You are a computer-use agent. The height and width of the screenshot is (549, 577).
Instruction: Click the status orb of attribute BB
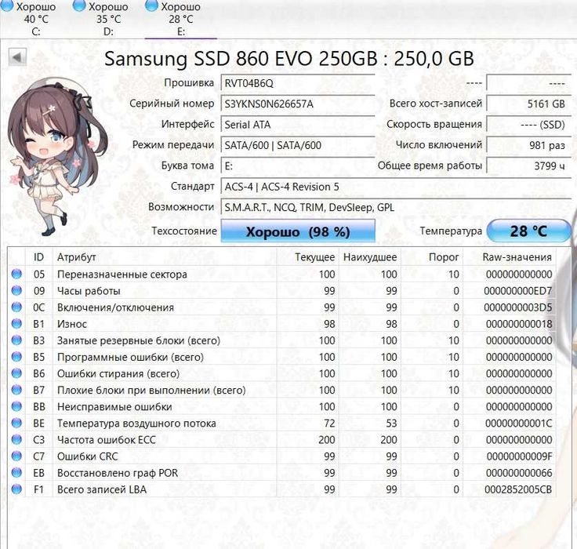coord(16,406)
